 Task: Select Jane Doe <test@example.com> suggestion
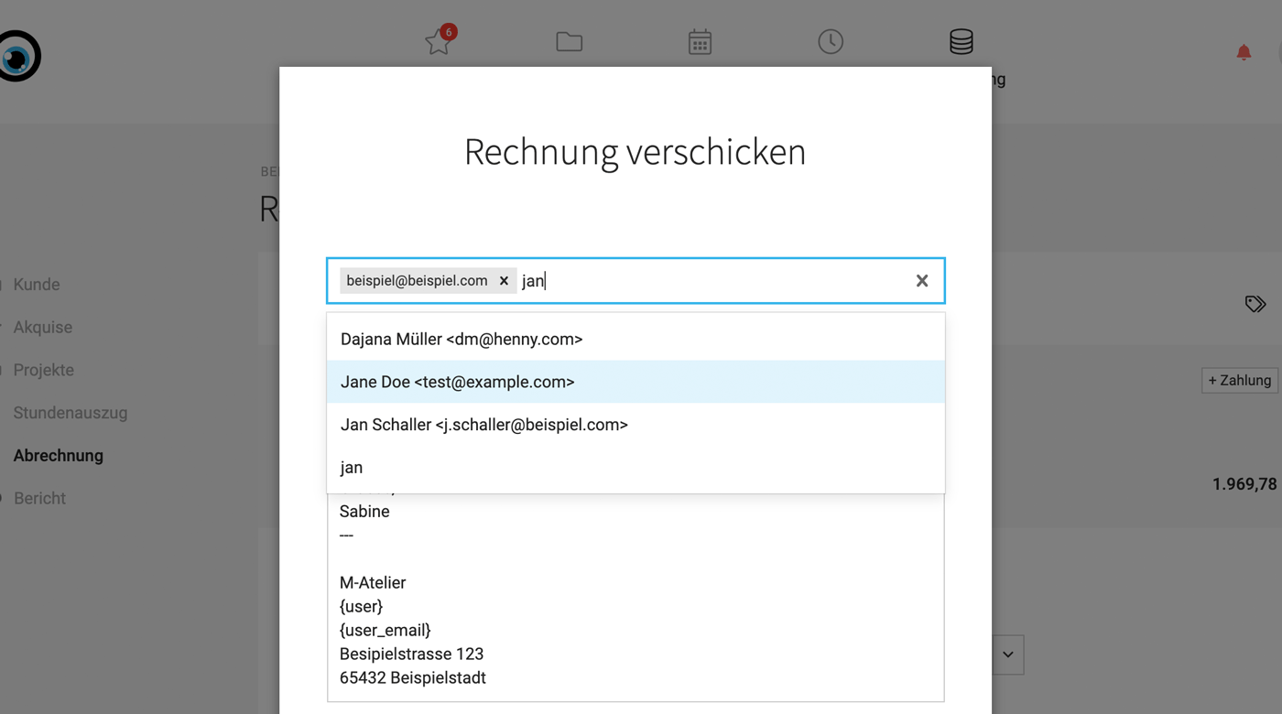[636, 382]
